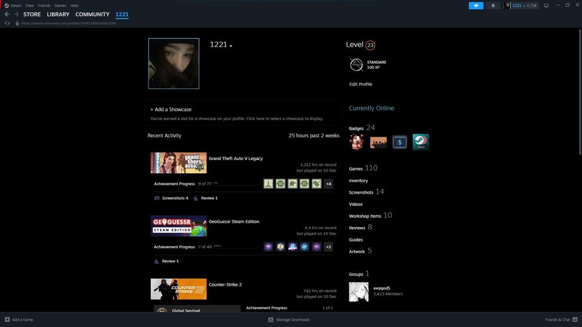
Task: Click the 5K GeoGuessr achievement icon
Action: coord(281,247)
